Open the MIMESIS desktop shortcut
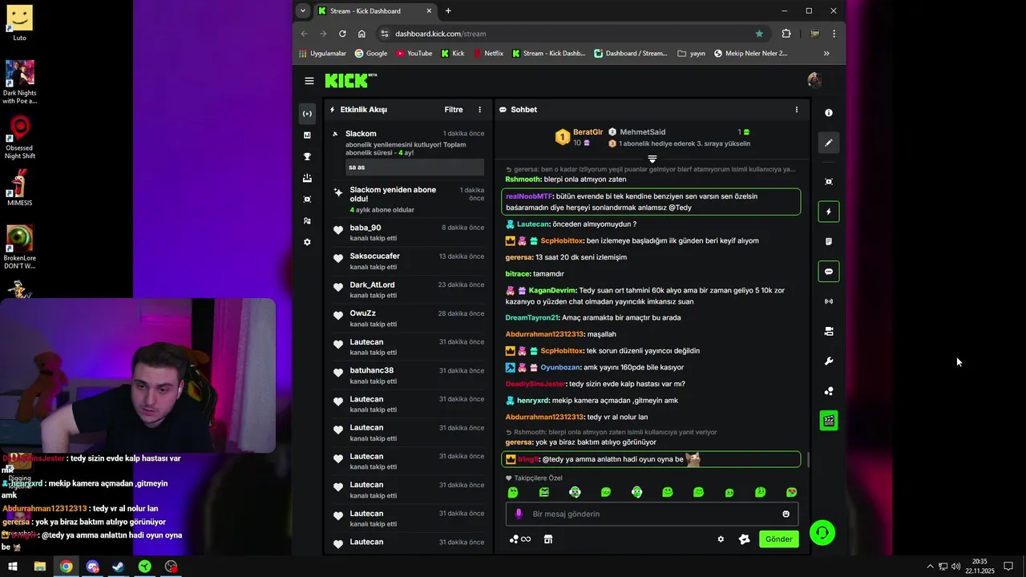Image resolution: width=1026 pixels, height=577 pixels. pos(19,189)
